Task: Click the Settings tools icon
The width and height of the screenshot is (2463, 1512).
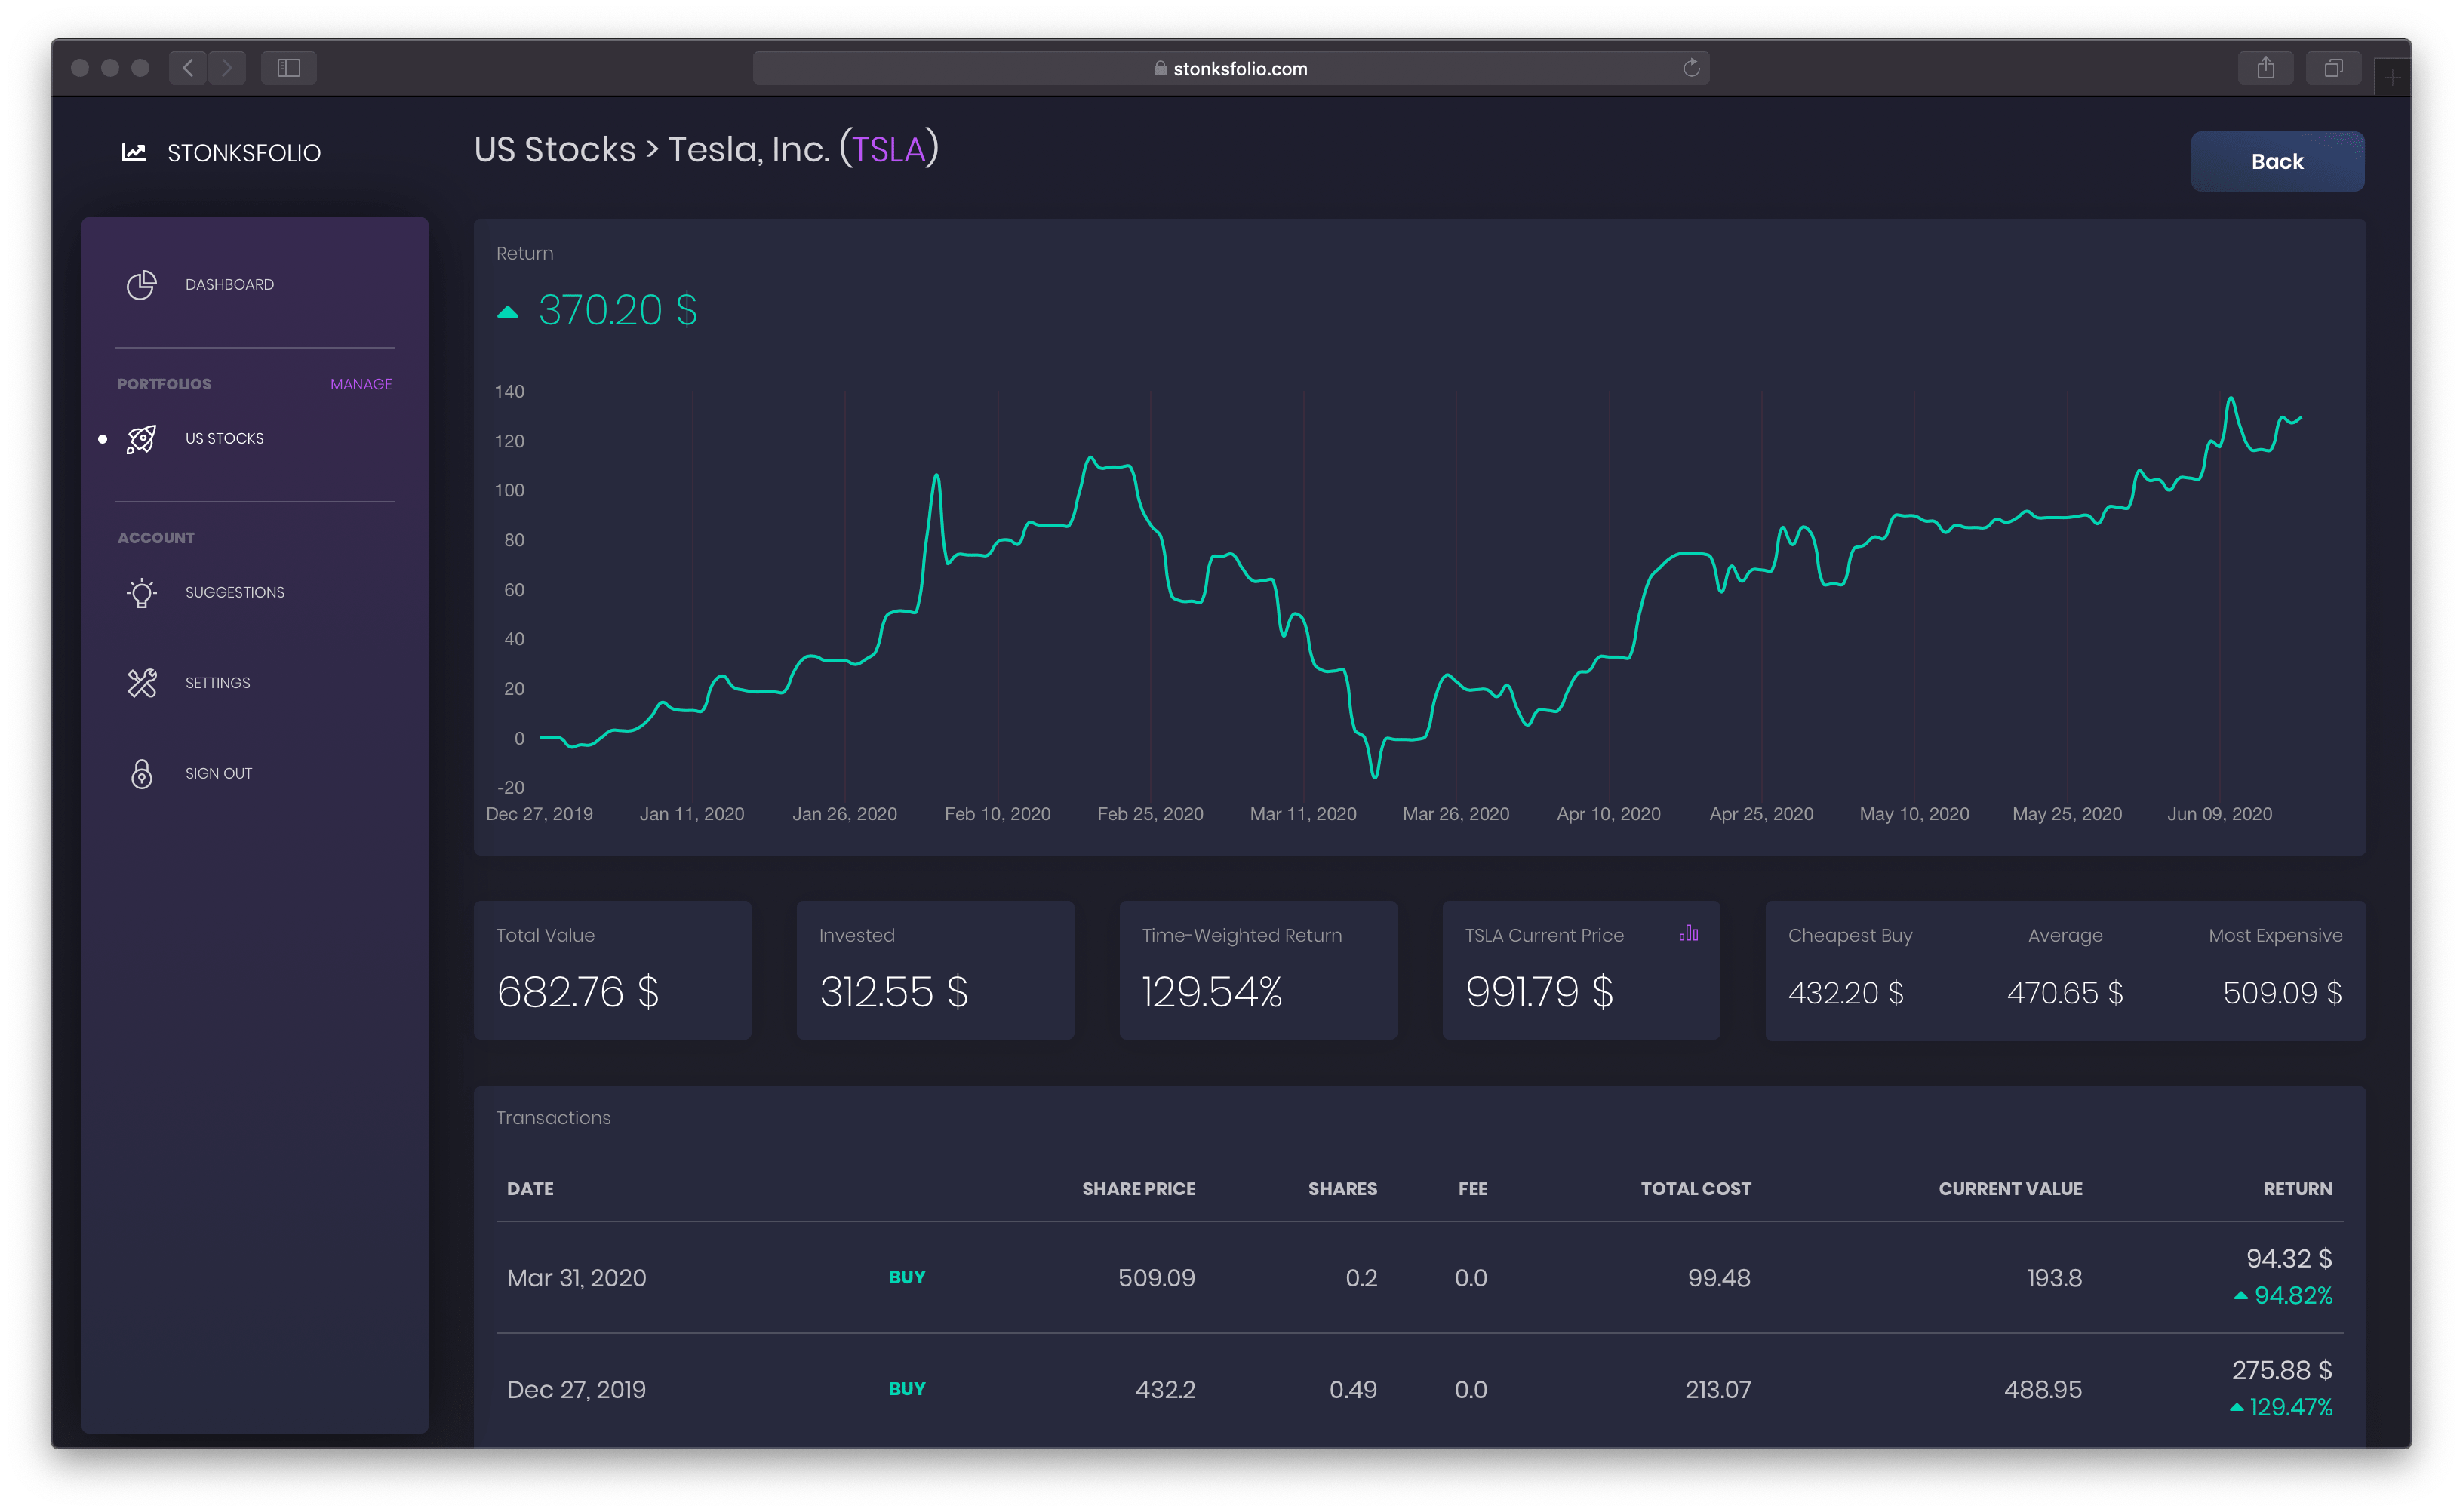Action: 142,683
